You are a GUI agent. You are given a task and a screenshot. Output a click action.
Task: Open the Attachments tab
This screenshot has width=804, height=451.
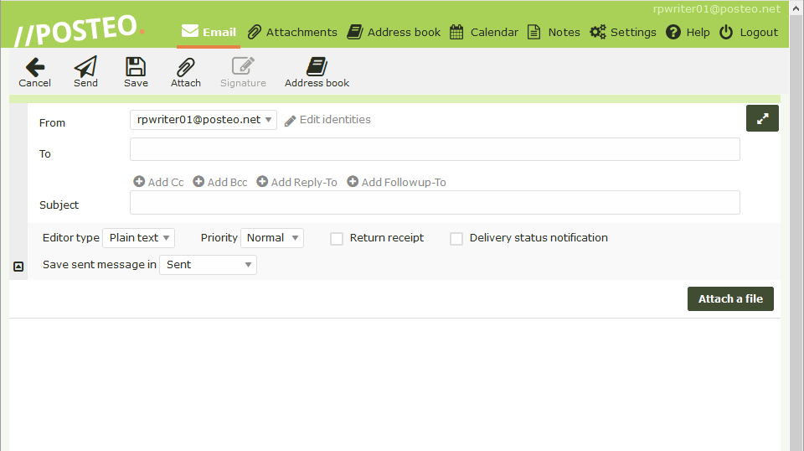292,32
